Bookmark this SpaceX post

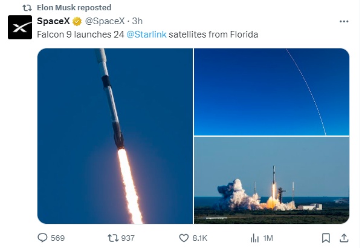[326, 238]
